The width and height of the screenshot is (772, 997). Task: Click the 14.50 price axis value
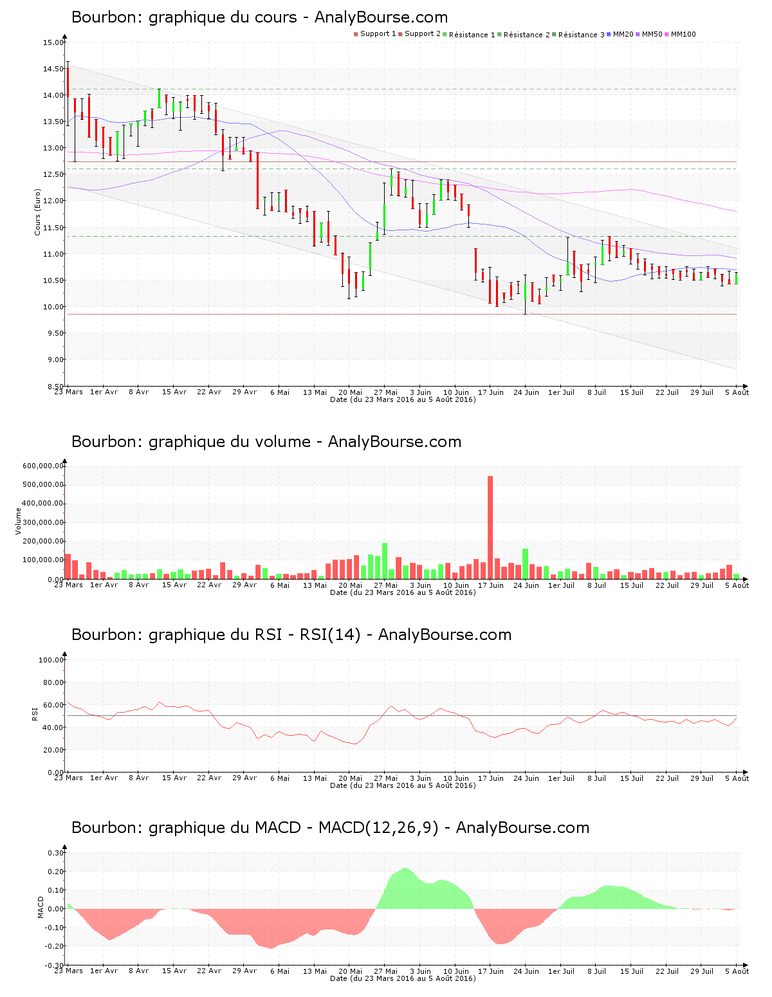coord(53,69)
